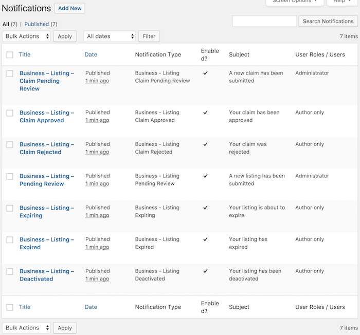The height and width of the screenshot is (335, 360).
Task: Click the enabled checkmark for Listing Expiring
Action: (205, 208)
